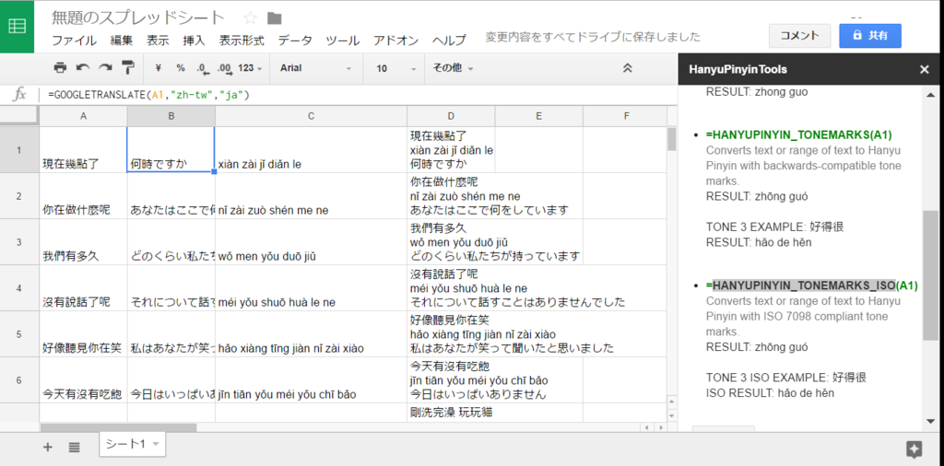
Task: Select cell C2 nǐ zài zuò shén me ne
Action: coord(312,195)
